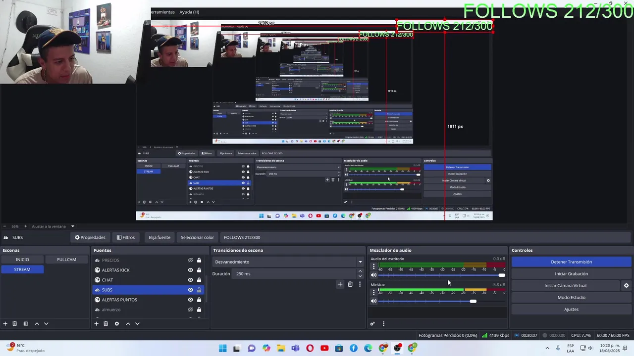634x356 pixels.
Task: Hide CHAT source with eye icon
Action: tap(190, 280)
